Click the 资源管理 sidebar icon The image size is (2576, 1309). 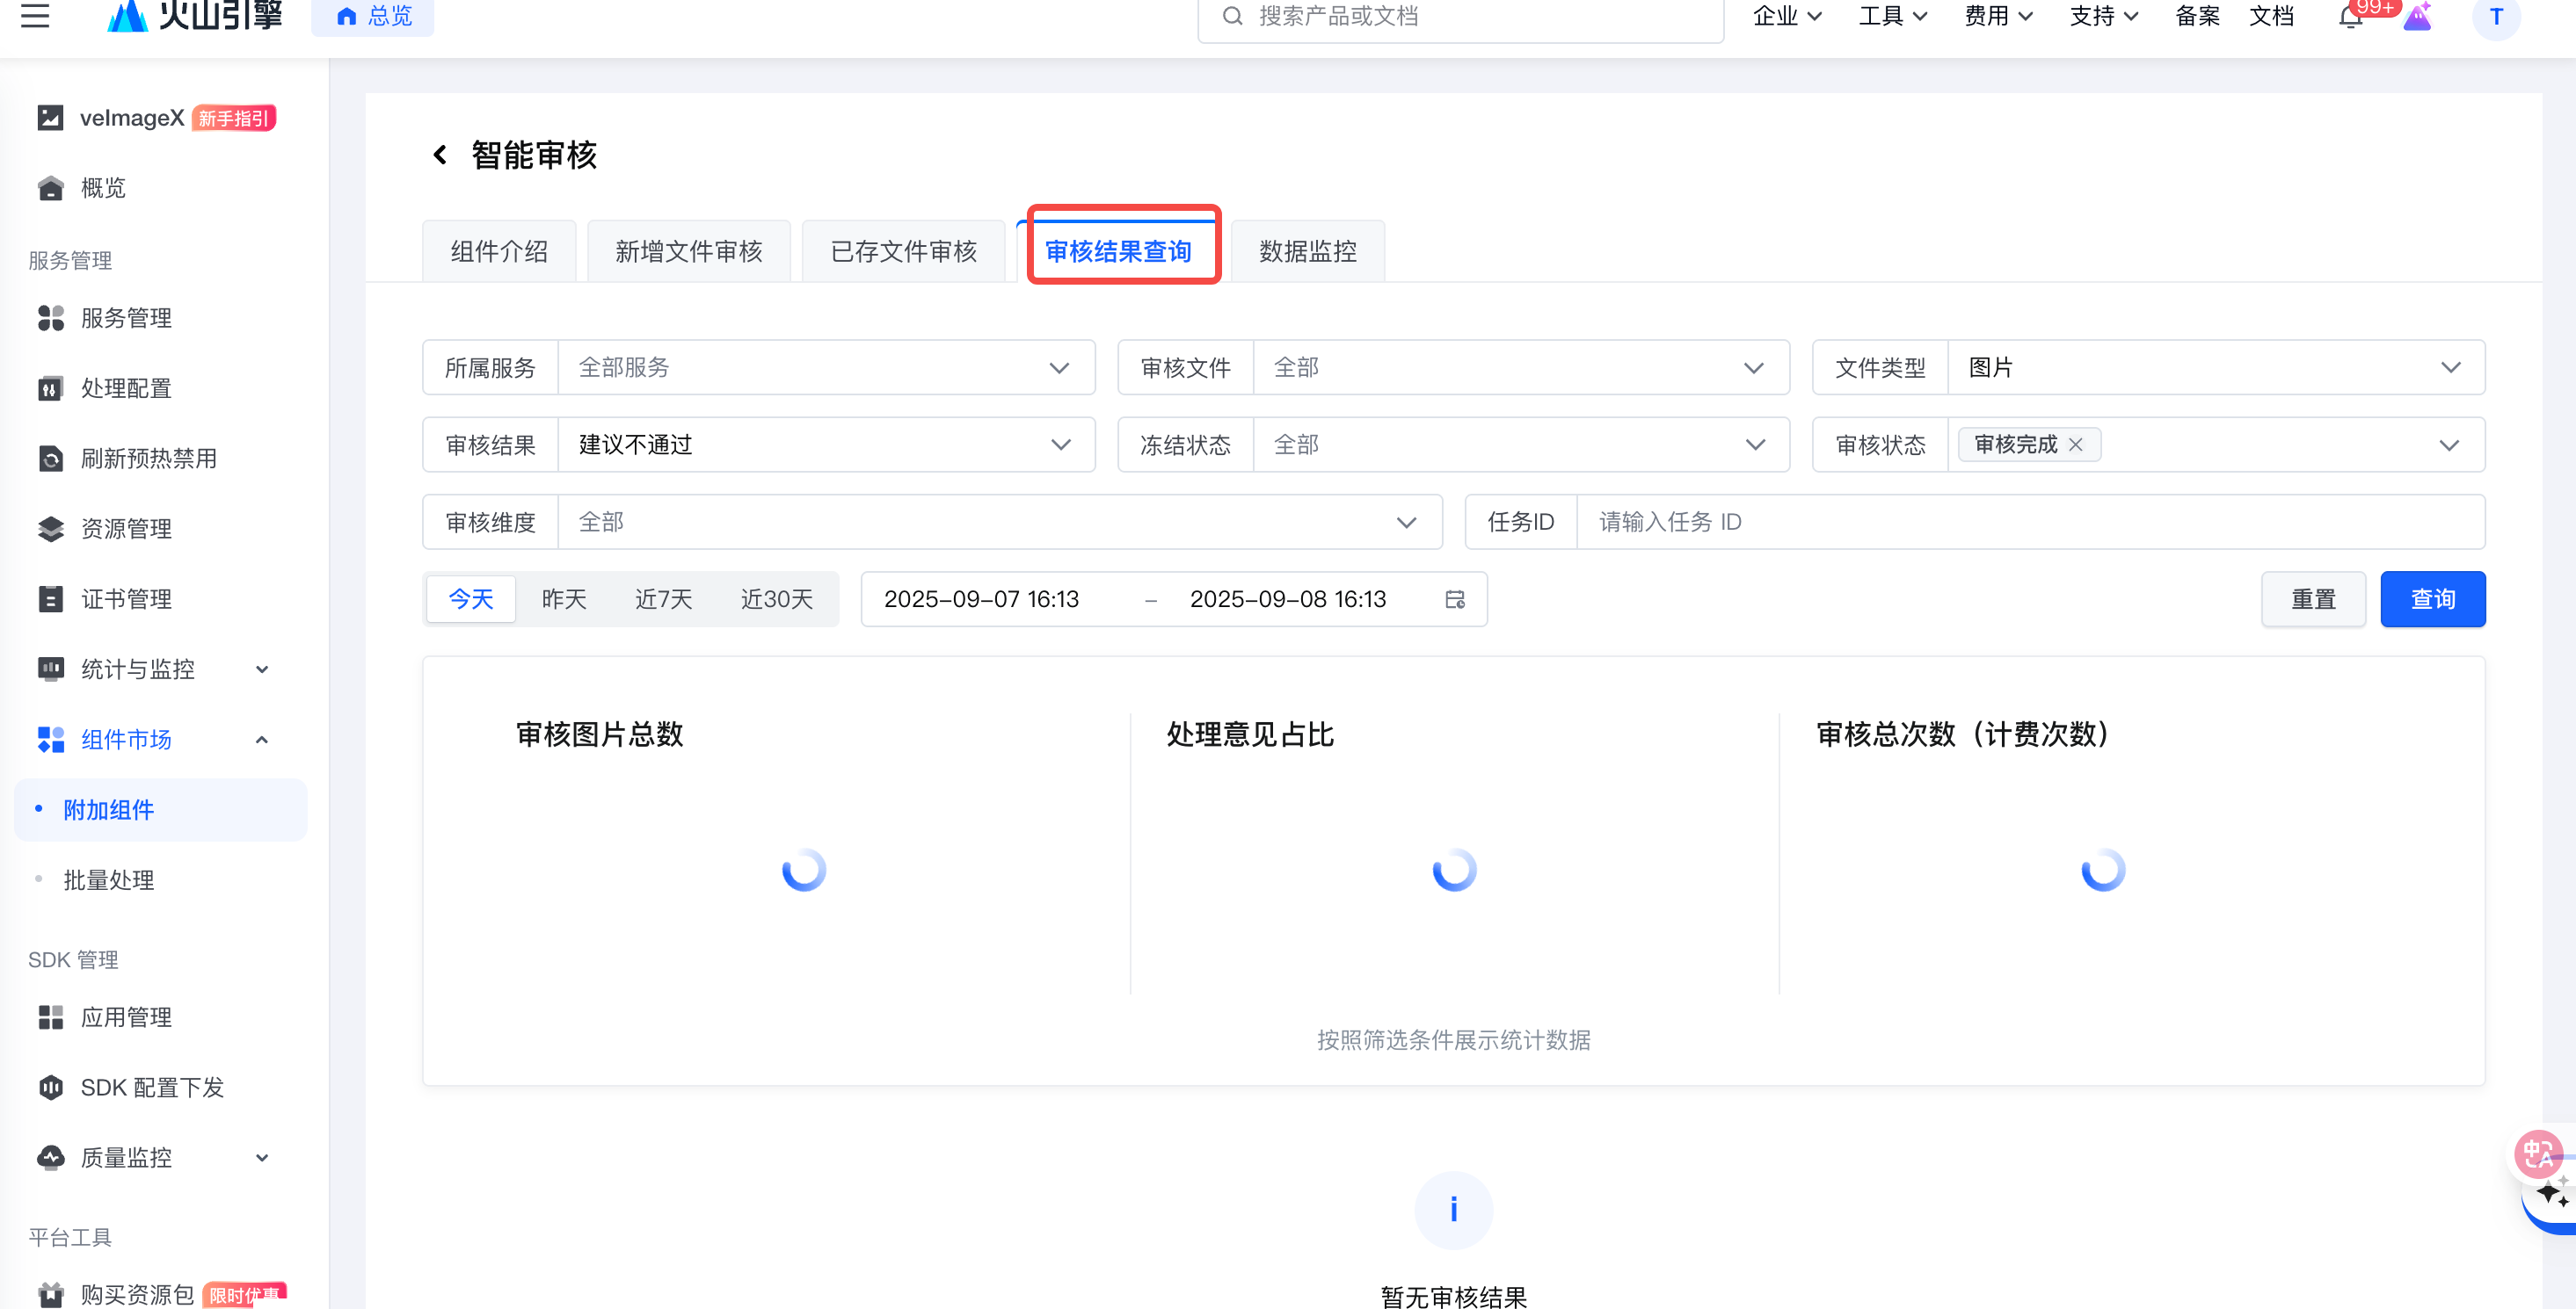(x=50, y=529)
